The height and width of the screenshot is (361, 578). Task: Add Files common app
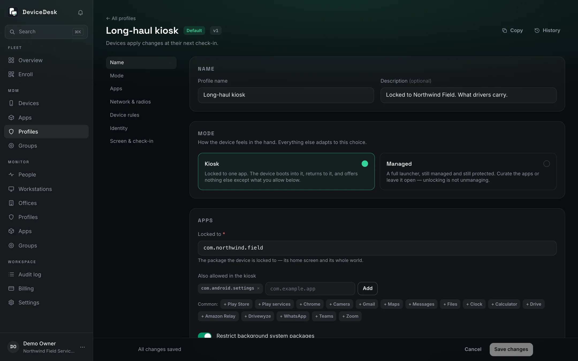pyautogui.click(x=450, y=304)
